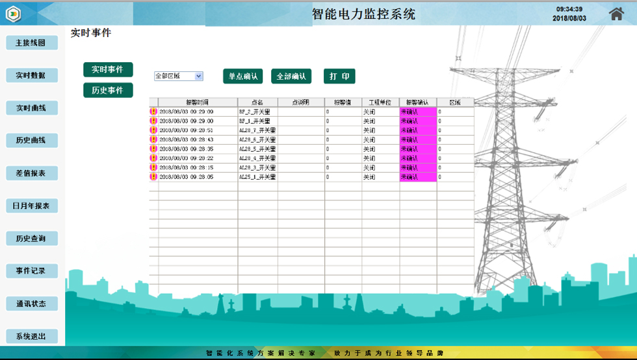This screenshot has width=637, height=360.
Task: Switch to 实时事件 tab
Action: point(108,69)
